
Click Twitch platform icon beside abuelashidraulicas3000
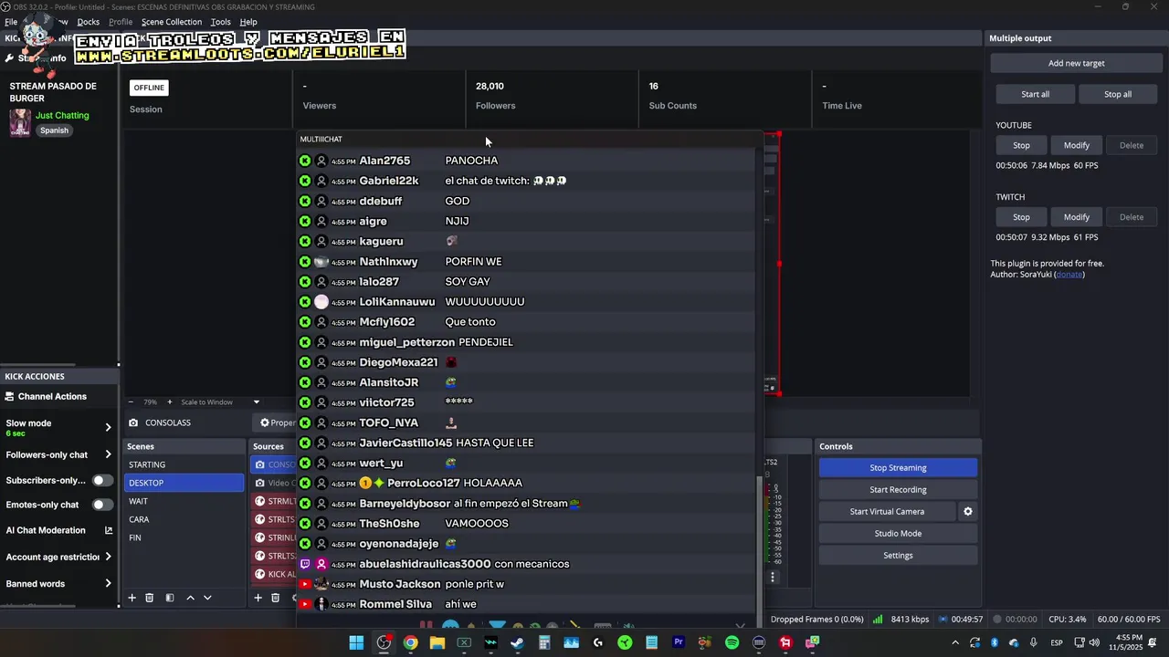click(x=305, y=564)
